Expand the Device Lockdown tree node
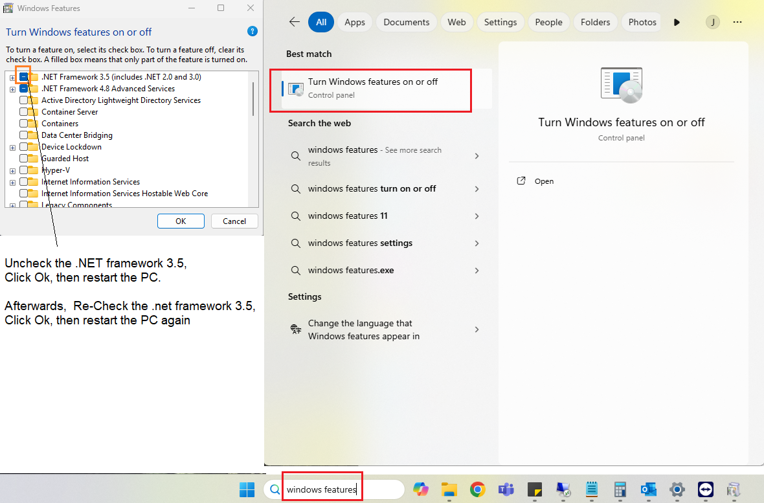This screenshot has height=503, width=764. pos(12,148)
